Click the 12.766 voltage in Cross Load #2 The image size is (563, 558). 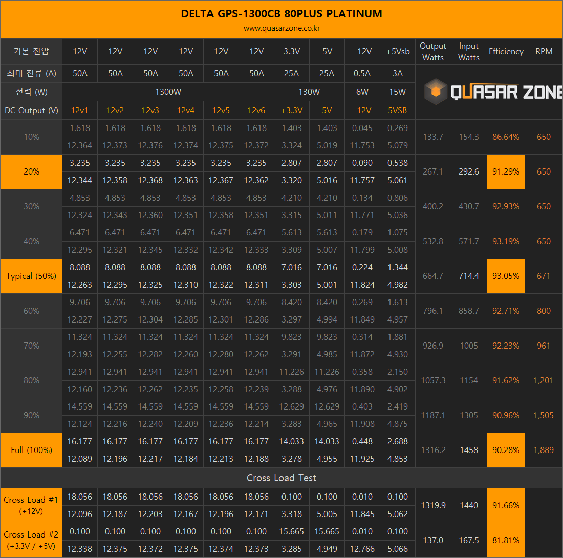362,549
